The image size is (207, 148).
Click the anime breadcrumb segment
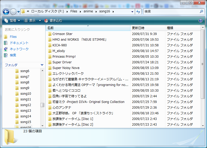coord(88,11)
